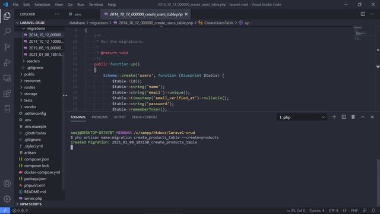
Task: Maximize the terminal panel size
Action: pyautogui.click(x=363, y=117)
